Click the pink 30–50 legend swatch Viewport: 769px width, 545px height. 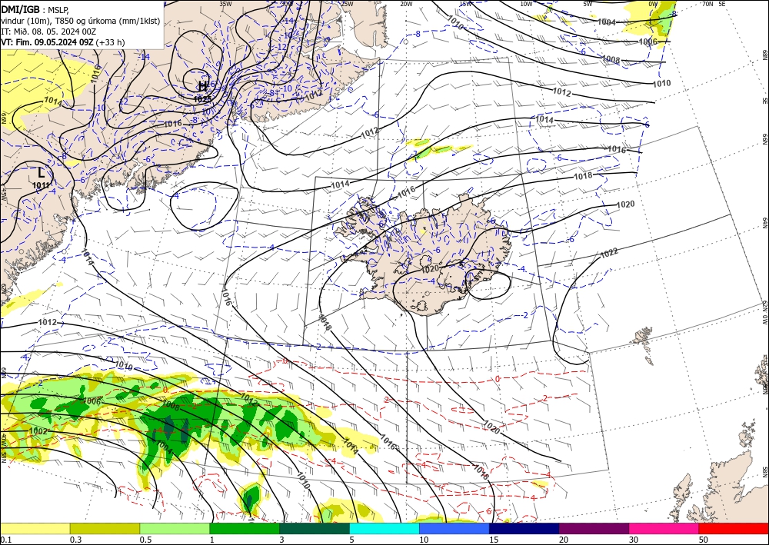point(664,528)
